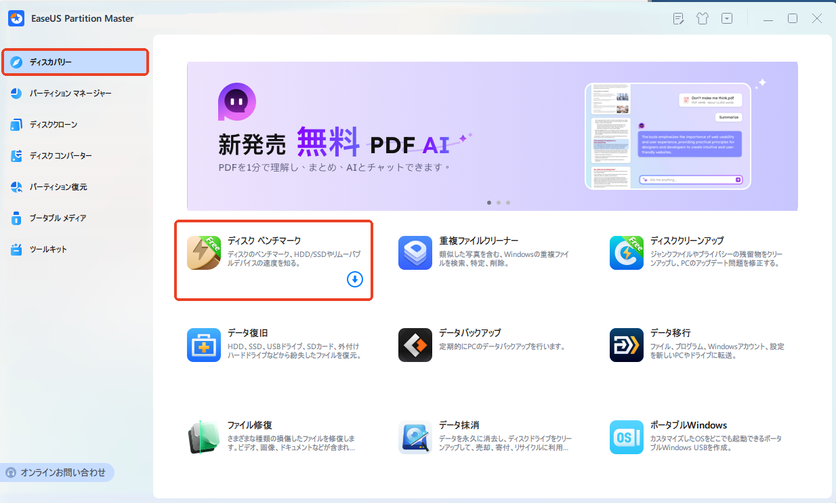Viewport: 836px width, 503px height.
Task: Click the オンラインお問い合わせ support button
Action: pyautogui.click(x=57, y=472)
